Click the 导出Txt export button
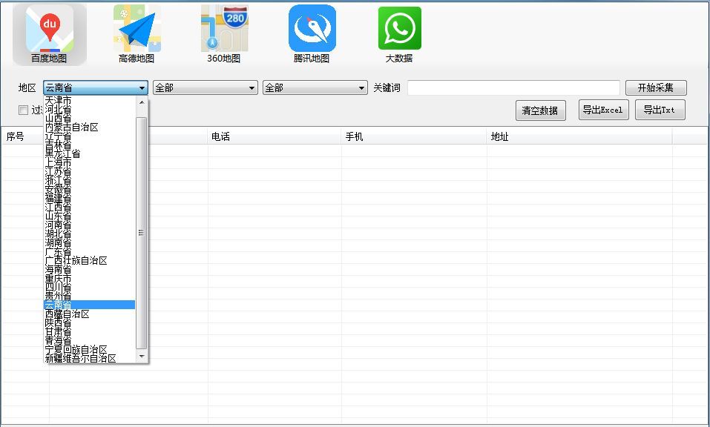710x427 pixels. [x=660, y=110]
